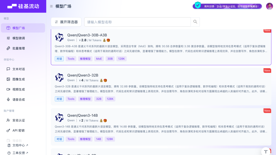Open 文档中心 external link
Viewport: 276px width, 155px height.
[20, 145]
